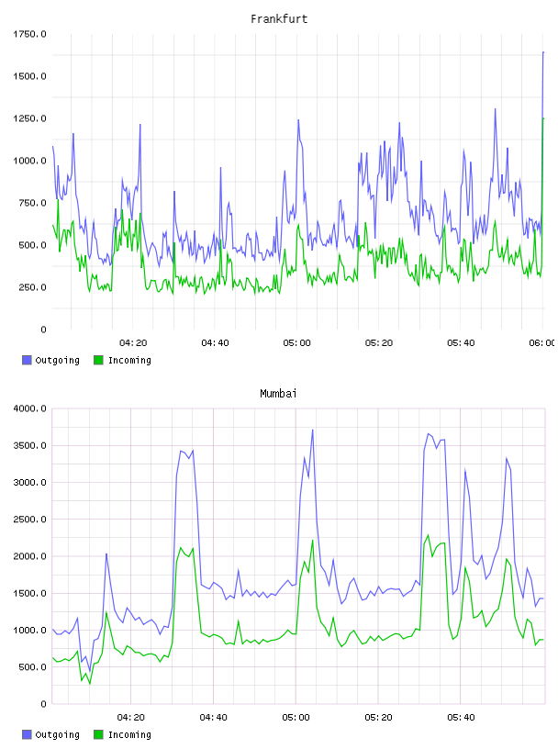Click Frankfurt's green Incoming legend swatch
The height and width of the screenshot is (749, 558).
point(98,360)
